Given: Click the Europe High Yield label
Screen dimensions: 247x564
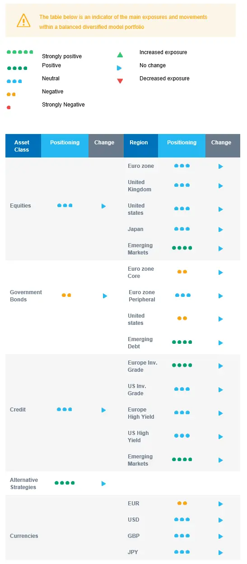Looking at the screenshot, I should [x=141, y=413].
